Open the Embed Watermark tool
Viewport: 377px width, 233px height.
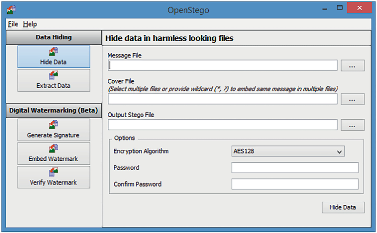click(53, 153)
